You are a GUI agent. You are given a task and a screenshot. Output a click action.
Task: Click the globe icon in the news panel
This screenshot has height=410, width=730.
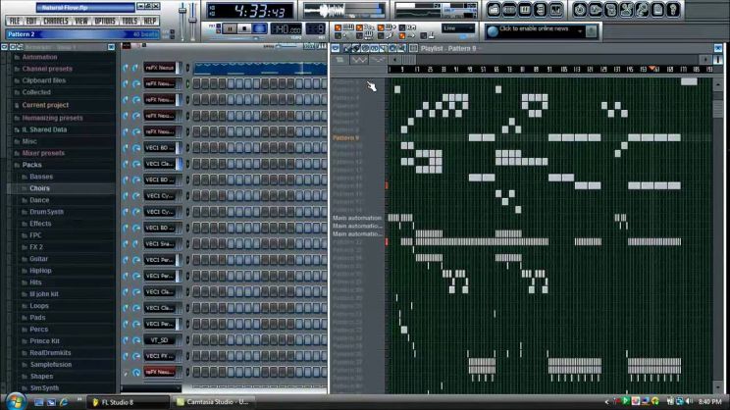coord(493,31)
